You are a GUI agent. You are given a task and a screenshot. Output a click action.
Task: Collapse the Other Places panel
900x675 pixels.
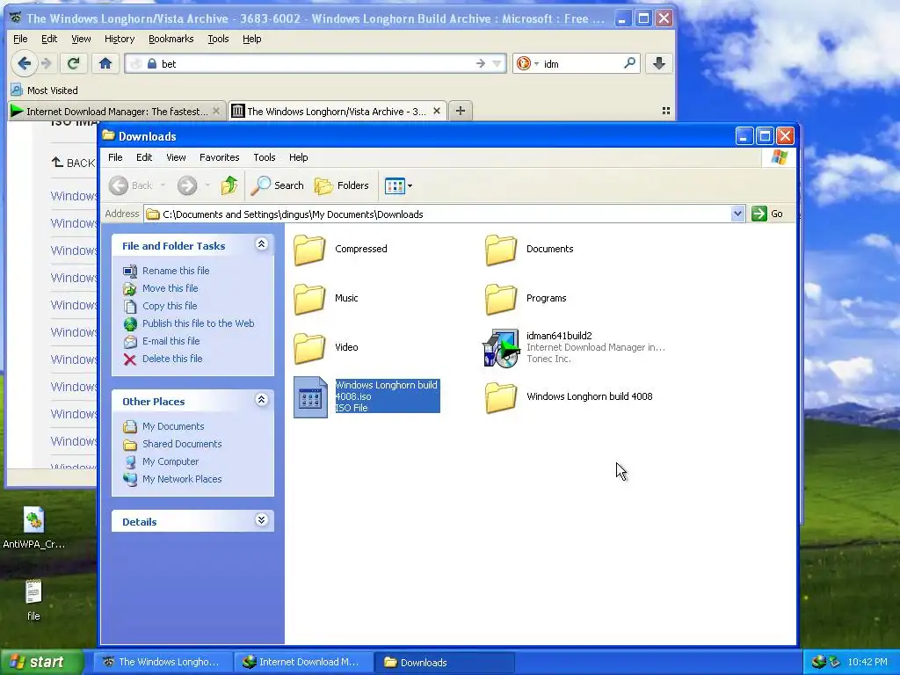(x=261, y=400)
